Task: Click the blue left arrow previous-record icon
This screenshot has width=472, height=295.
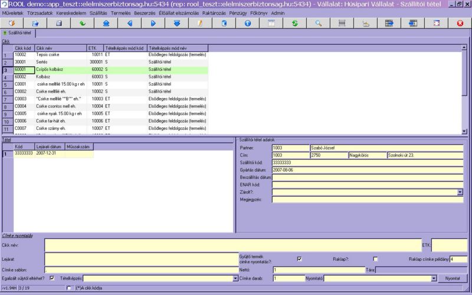Action: coord(129,23)
